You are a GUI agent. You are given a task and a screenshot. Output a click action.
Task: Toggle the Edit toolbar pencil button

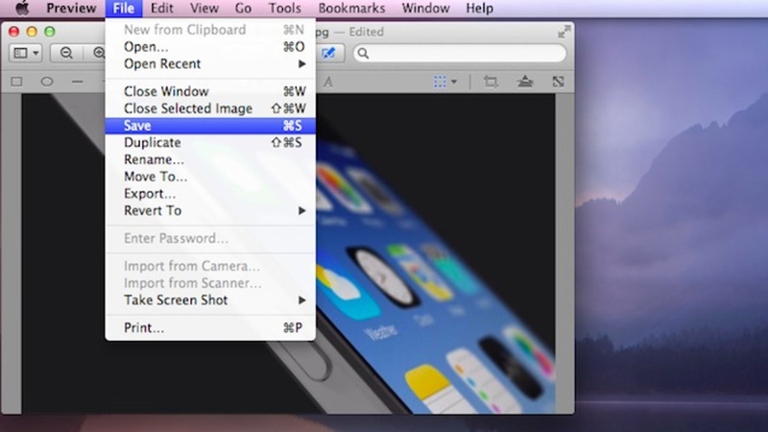point(329,53)
